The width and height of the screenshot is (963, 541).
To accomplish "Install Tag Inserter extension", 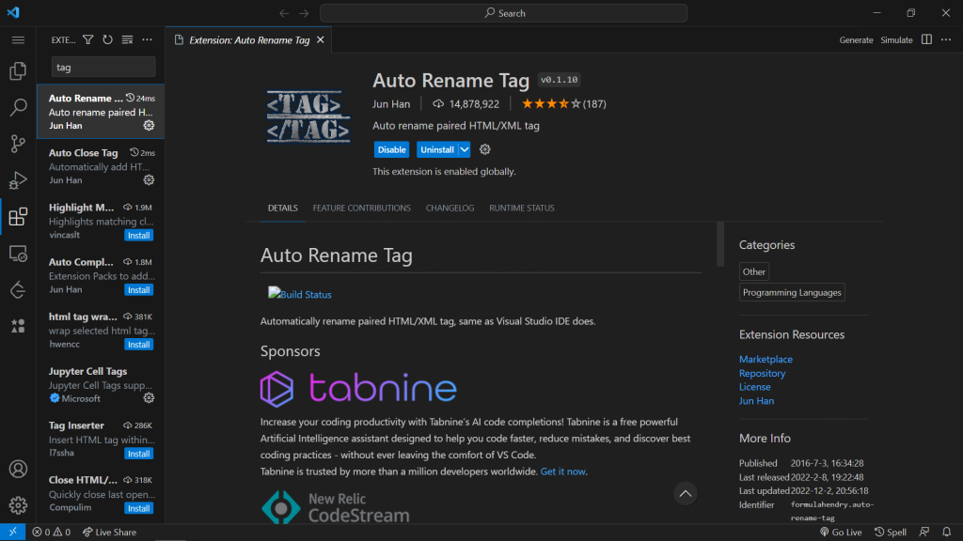I will (x=139, y=454).
